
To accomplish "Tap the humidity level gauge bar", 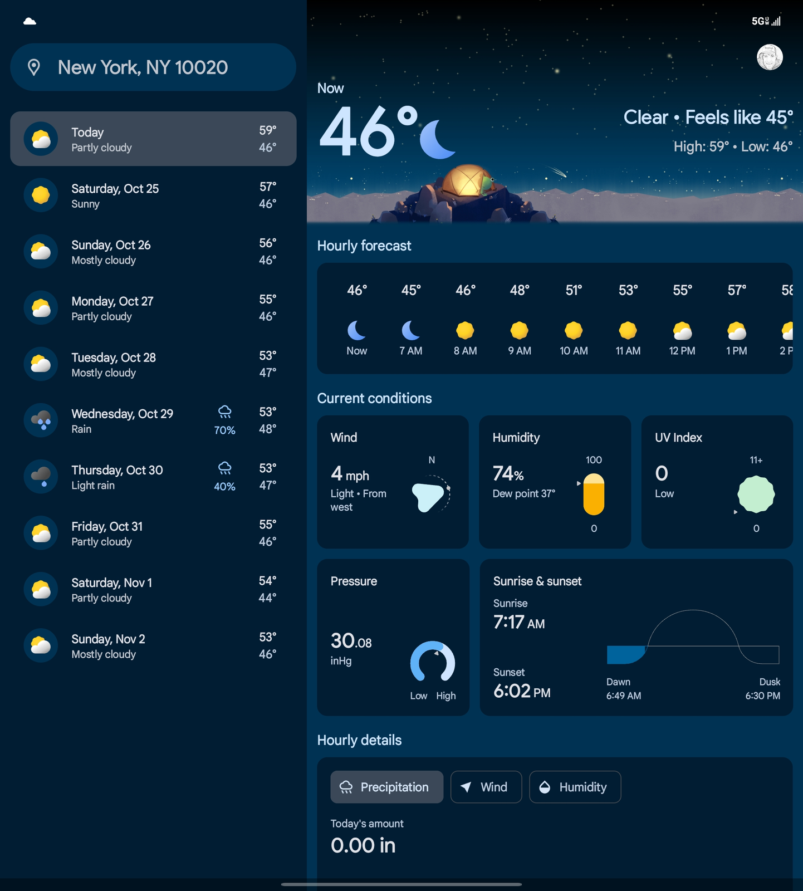I will [594, 494].
